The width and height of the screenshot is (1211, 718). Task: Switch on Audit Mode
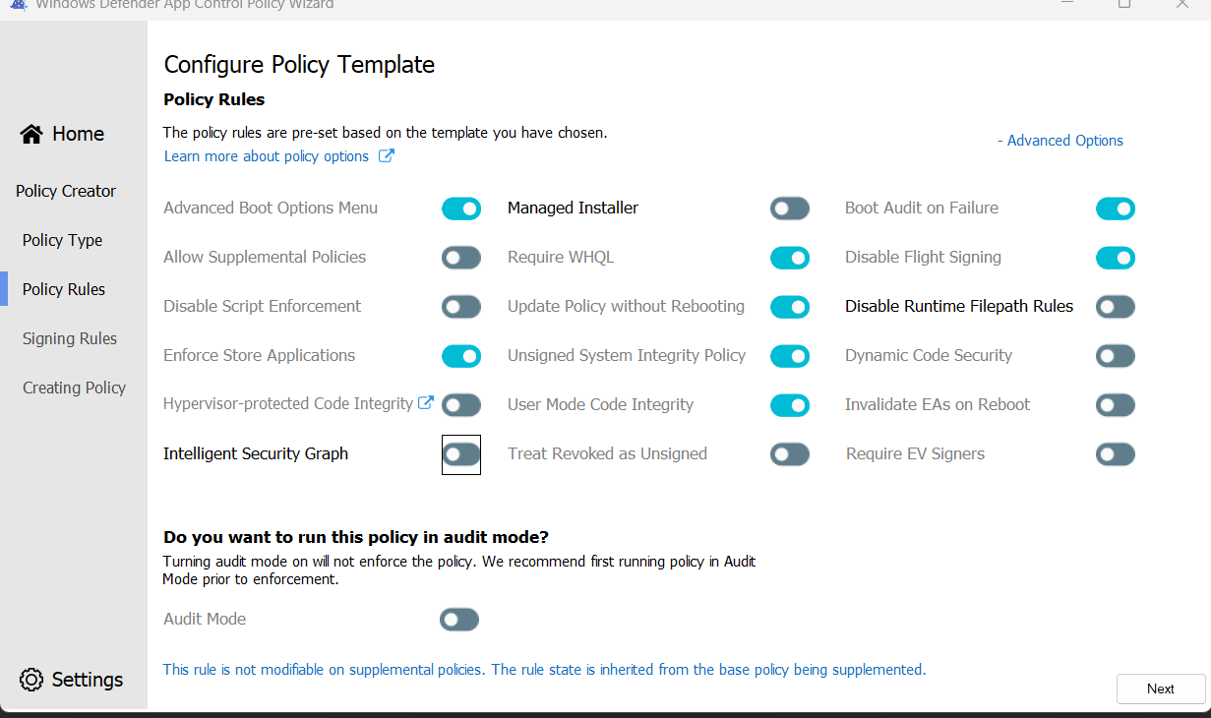point(458,619)
